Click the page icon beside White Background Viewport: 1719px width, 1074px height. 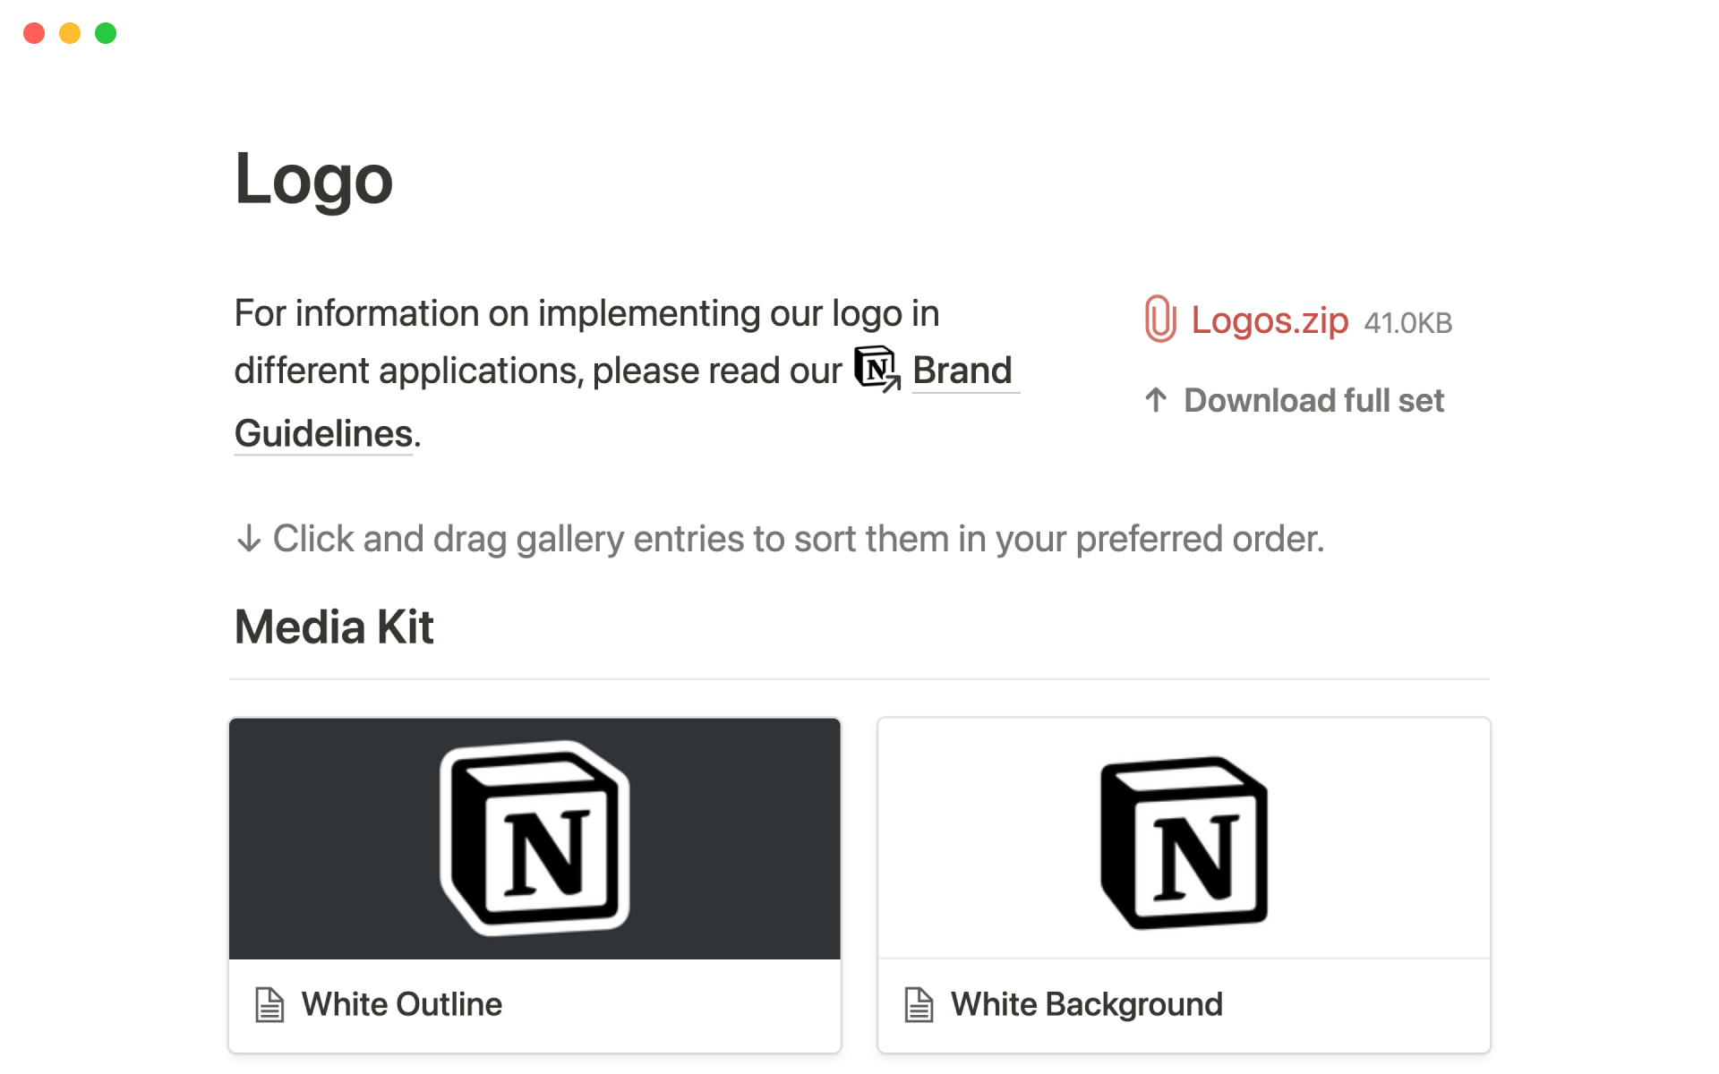[x=919, y=1004]
